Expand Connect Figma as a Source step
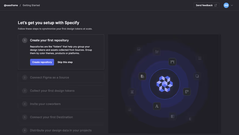 pos(61,77)
